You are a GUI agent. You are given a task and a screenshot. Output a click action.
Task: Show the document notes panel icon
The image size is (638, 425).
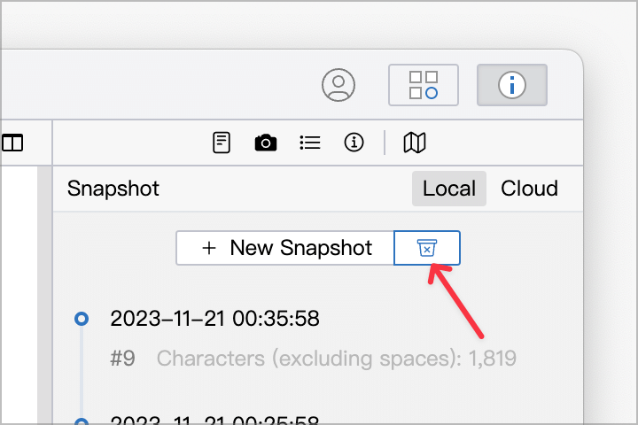point(222,143)
